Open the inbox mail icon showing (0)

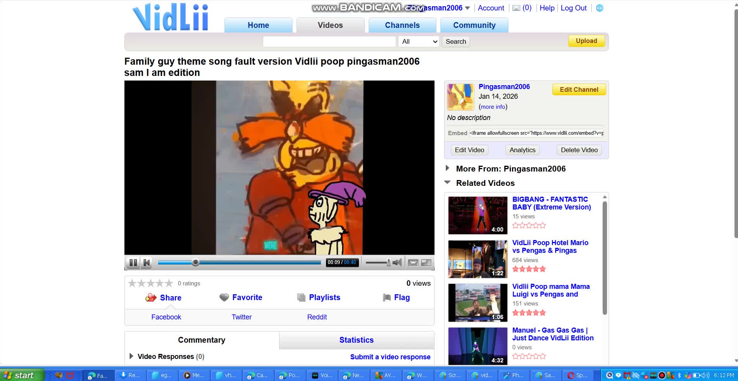(517, 8)
